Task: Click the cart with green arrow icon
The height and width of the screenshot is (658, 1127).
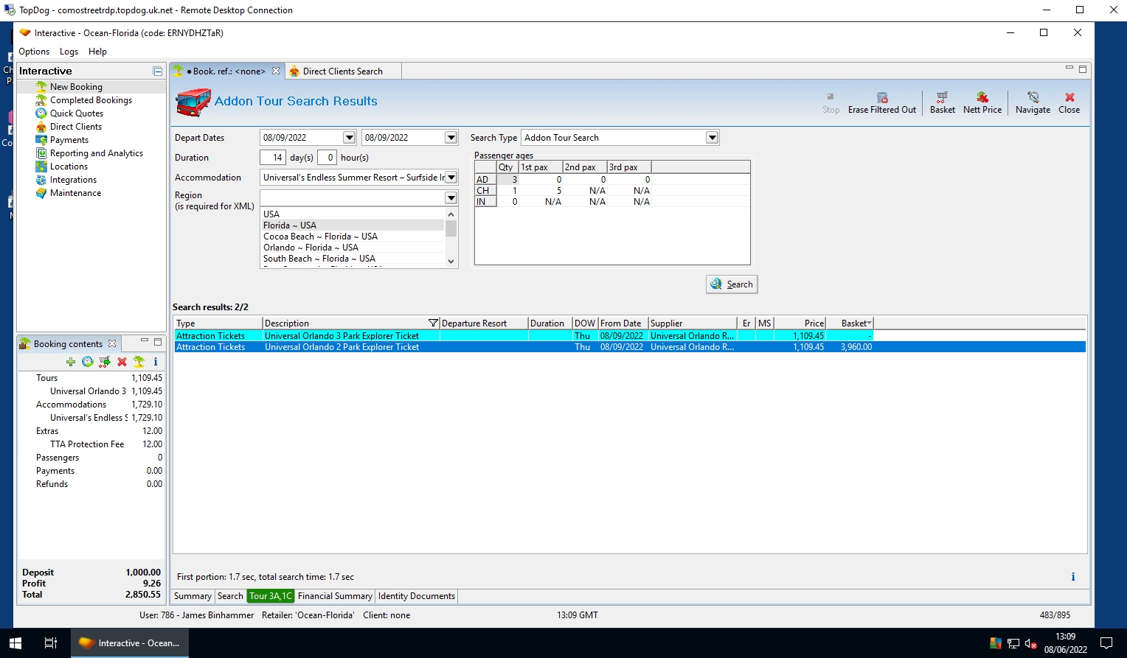Action: tap(105, 362)
